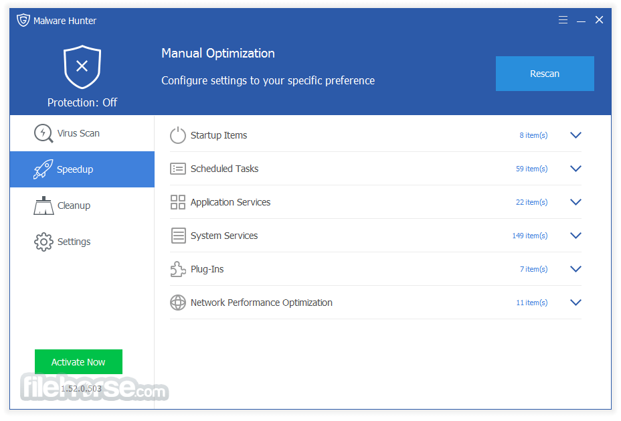Click the Manual Optimization heading
This screenshot has height=421, width=621.
218,53
